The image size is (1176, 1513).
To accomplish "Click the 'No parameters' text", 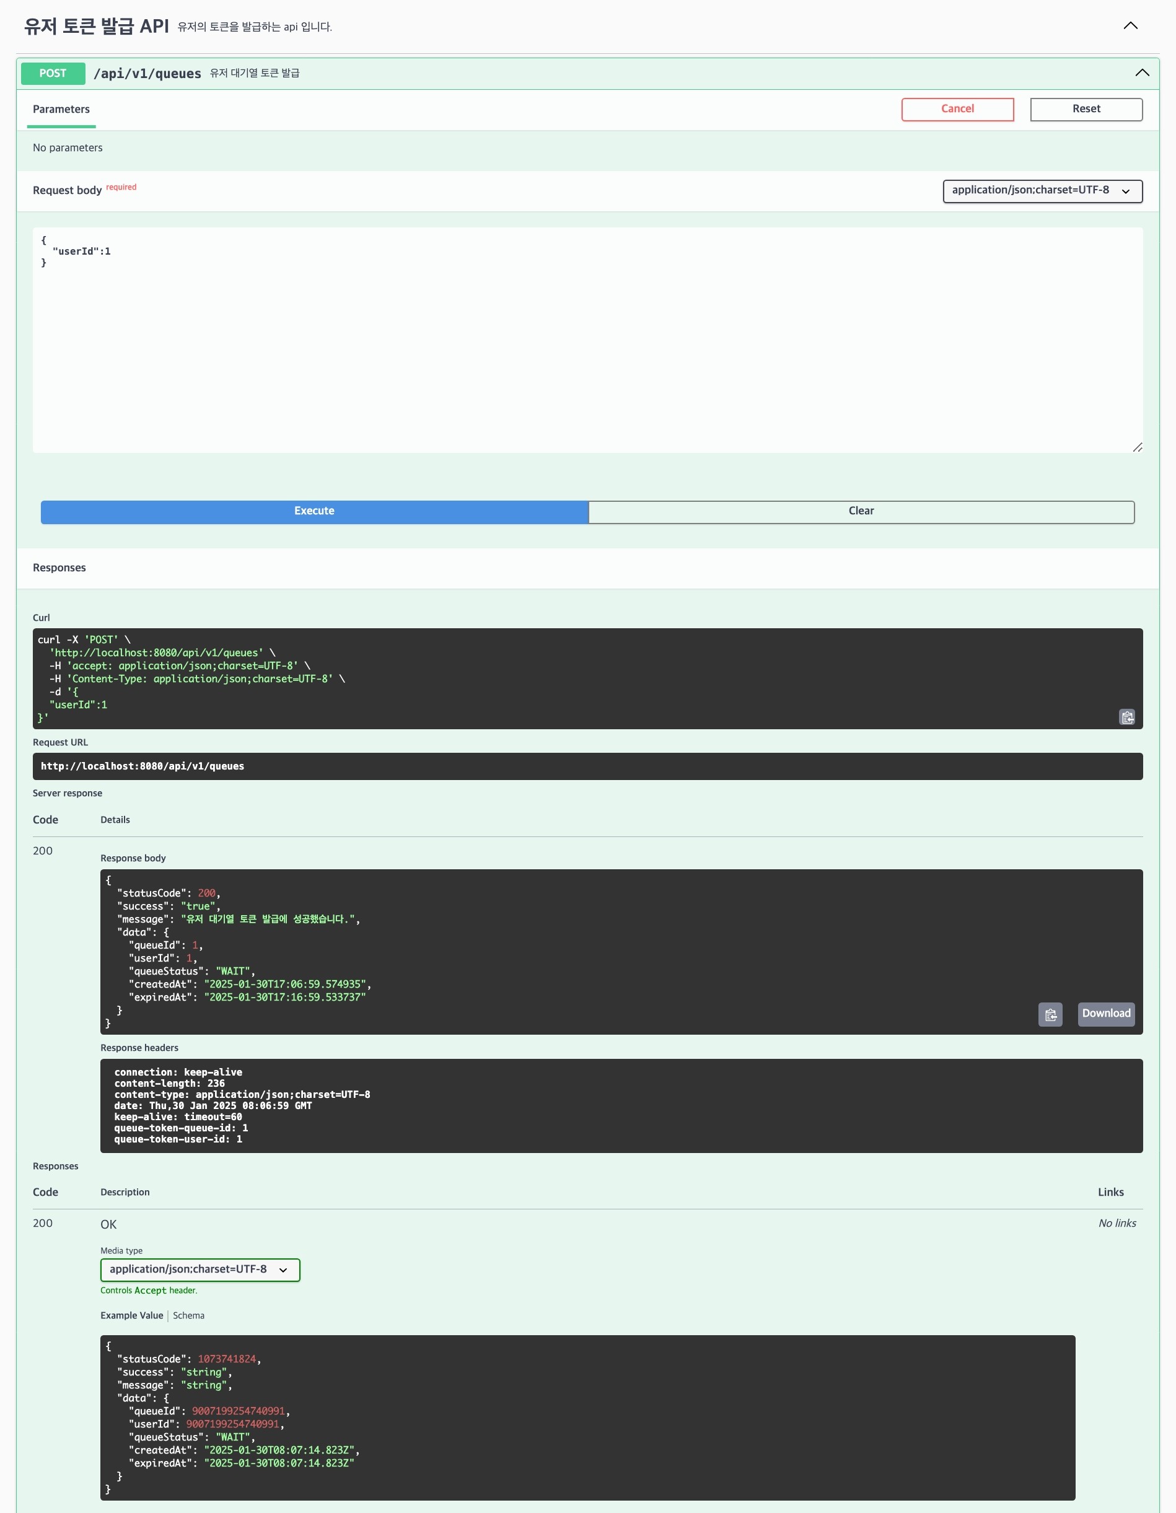I will [x=67, y=147].
